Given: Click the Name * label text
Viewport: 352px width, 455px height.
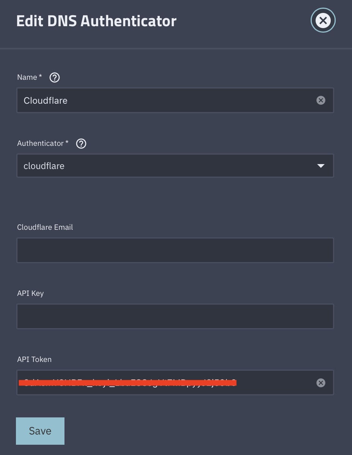Looking at the screenshot, I should click(x=30, y=77).
